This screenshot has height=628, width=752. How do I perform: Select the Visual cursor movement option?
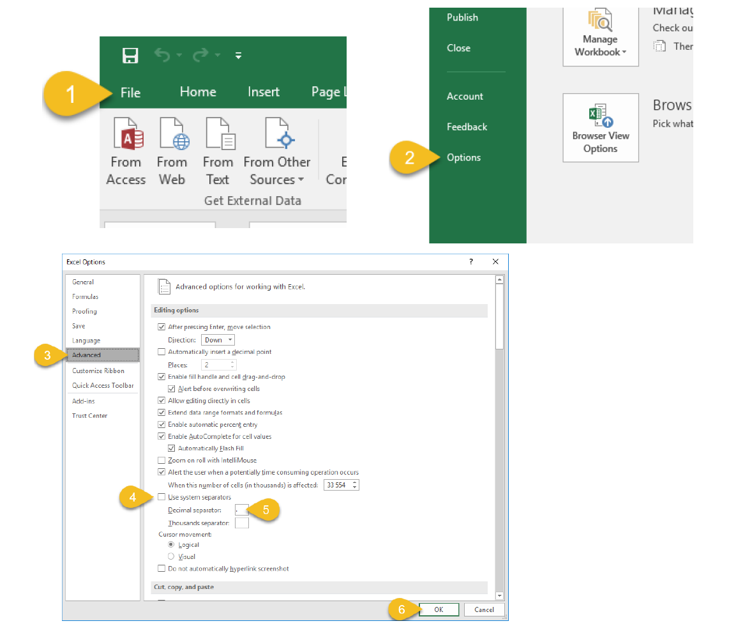(171, 556)
